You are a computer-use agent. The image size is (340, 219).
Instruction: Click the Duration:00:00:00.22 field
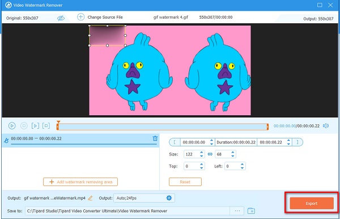click(x=236, y=142)
